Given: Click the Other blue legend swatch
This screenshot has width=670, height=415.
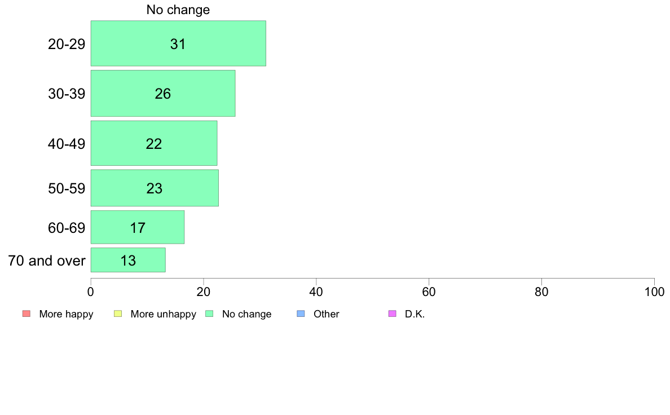Looking at the screenshot, I should pos(301,314).
